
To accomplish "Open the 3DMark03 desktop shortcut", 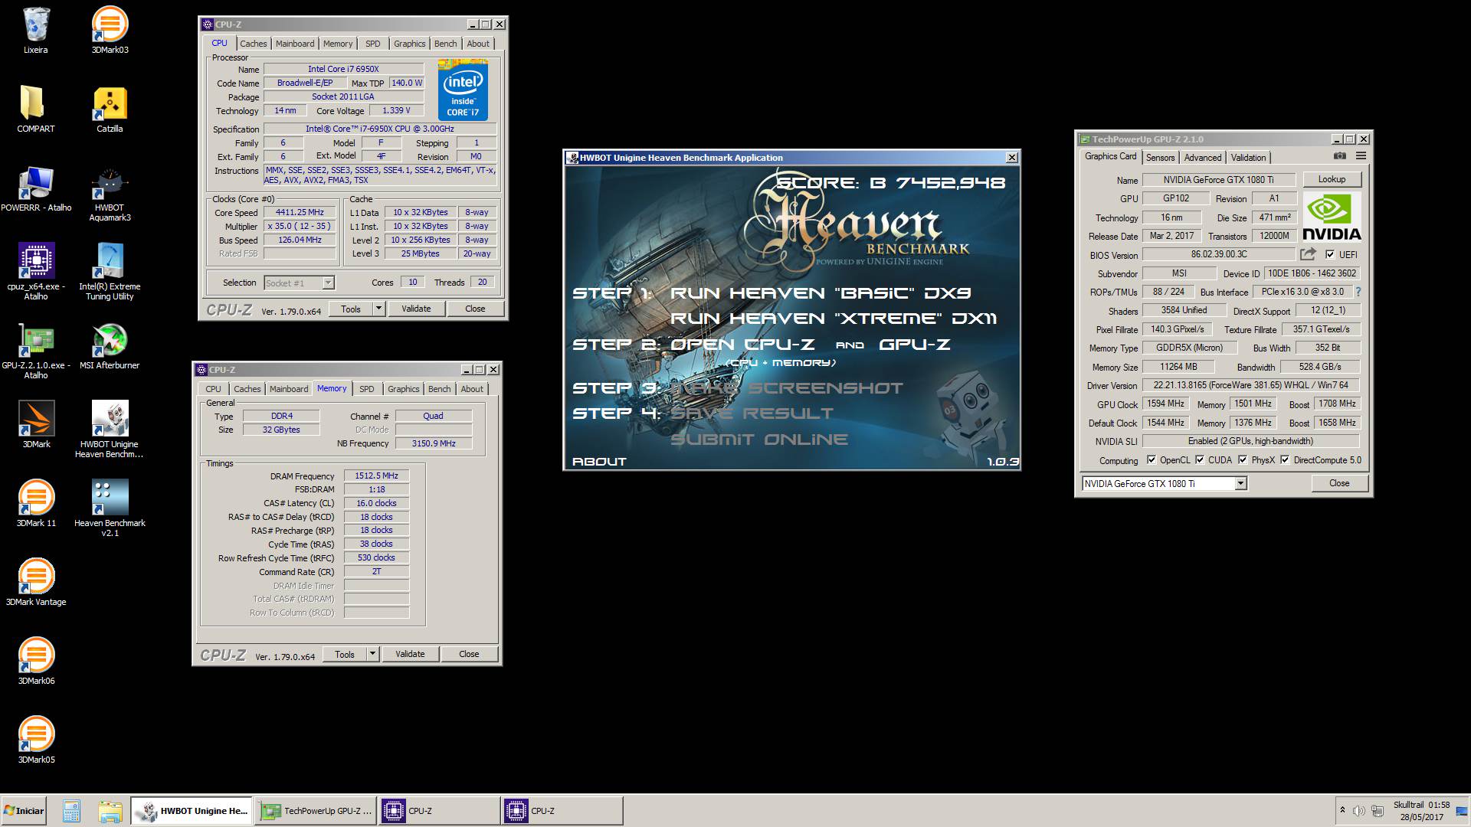I will (x=110, y=31).
